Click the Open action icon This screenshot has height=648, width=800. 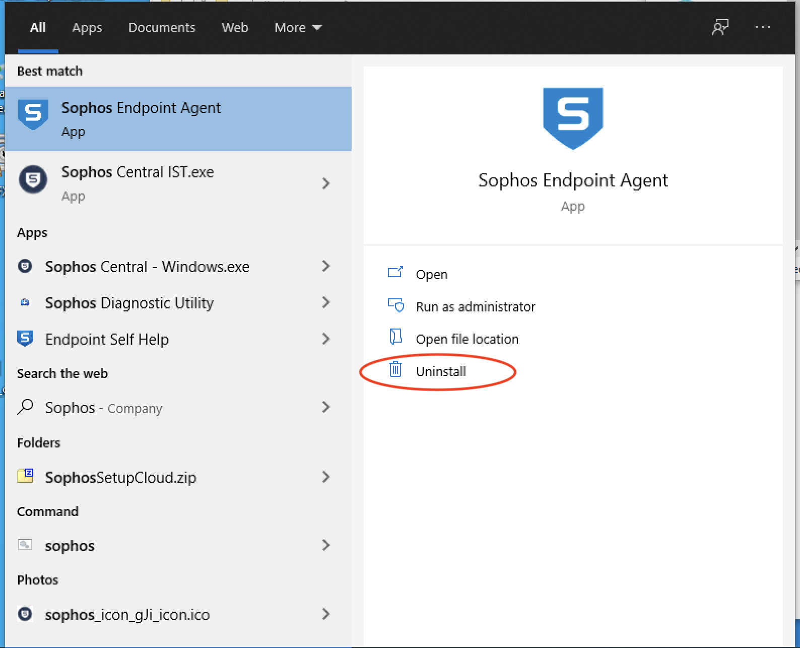(x=395, y=273)
